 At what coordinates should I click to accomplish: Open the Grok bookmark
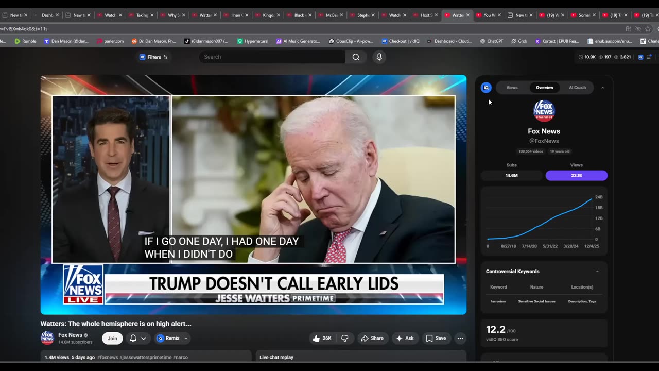(x=519, y=41)
